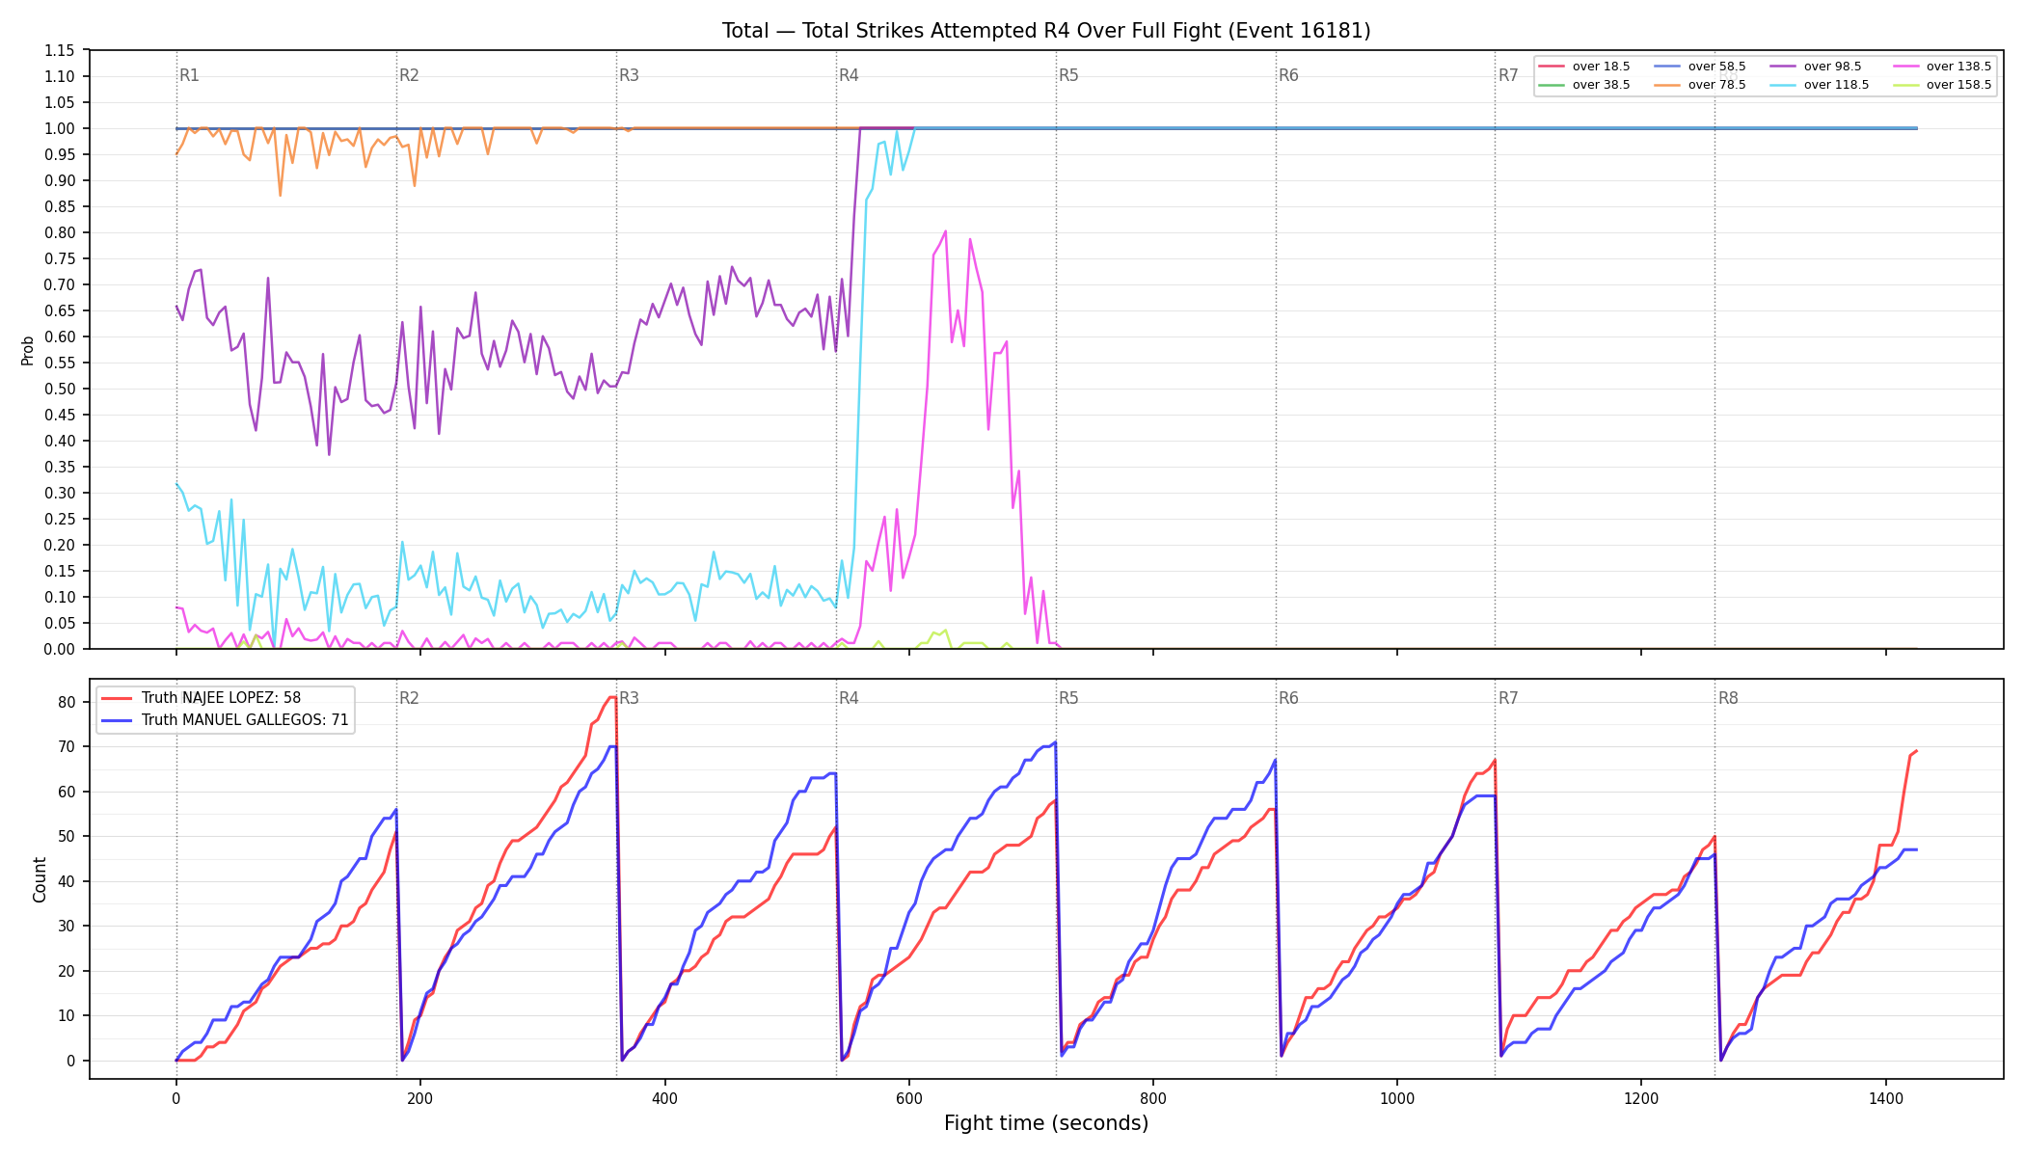Viewport: 2025px width, 1157px height.
Task: Click the 0.50 tick on Prob axis
Action: [59, 390]
